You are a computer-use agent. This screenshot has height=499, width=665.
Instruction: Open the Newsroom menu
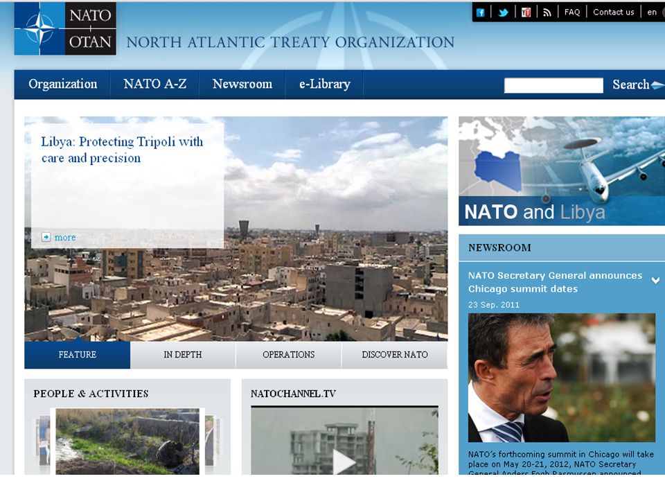pos(242,84)
